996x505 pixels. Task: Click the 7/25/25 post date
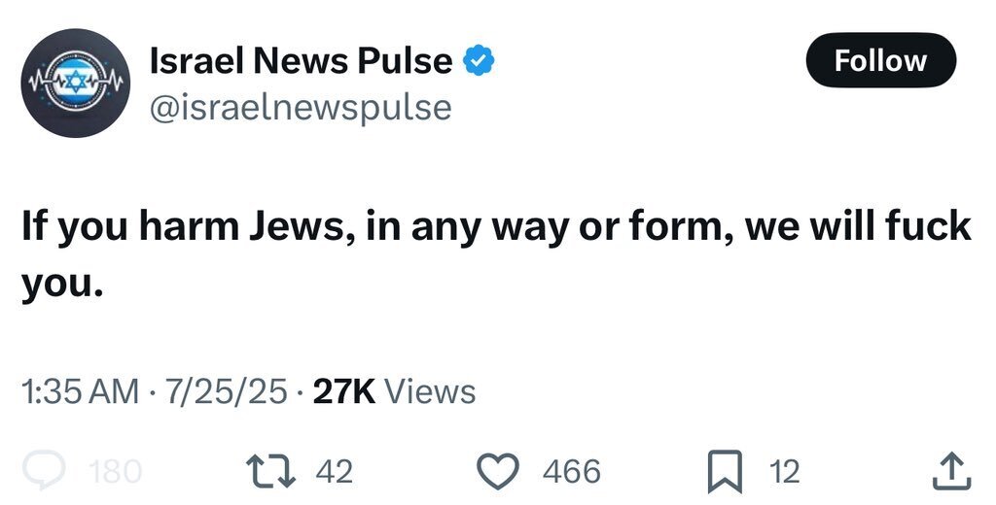coord(225,391)
